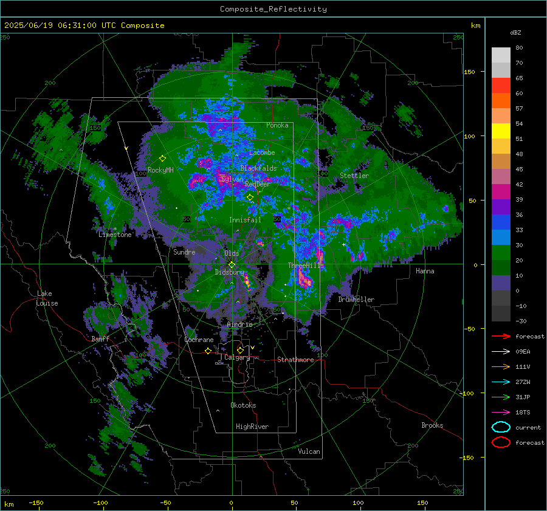This screenshot has height=511, width=547.
Task: Click the Hanna city label
Action: (425, 271)
